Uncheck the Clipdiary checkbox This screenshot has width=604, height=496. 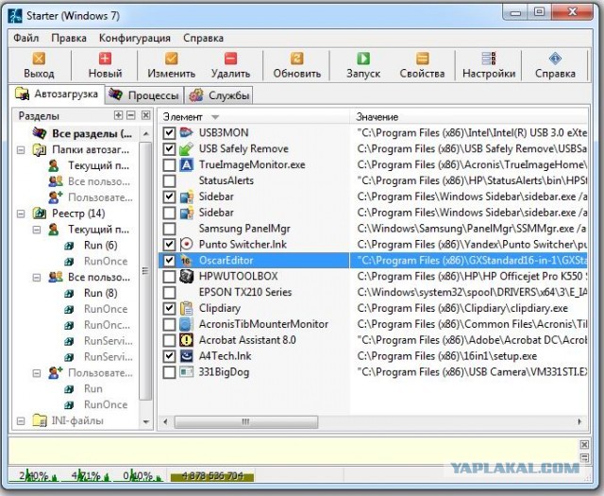pos(169,308)
